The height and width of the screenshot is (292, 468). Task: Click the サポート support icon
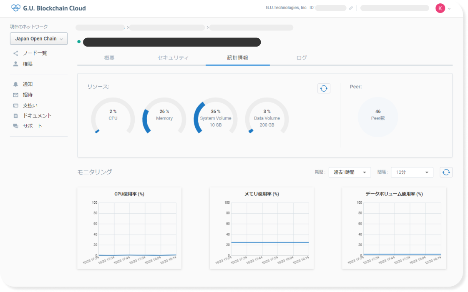pos(15,126)
